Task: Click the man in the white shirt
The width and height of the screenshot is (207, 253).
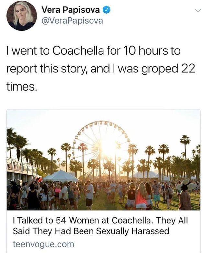Action: 90,194
